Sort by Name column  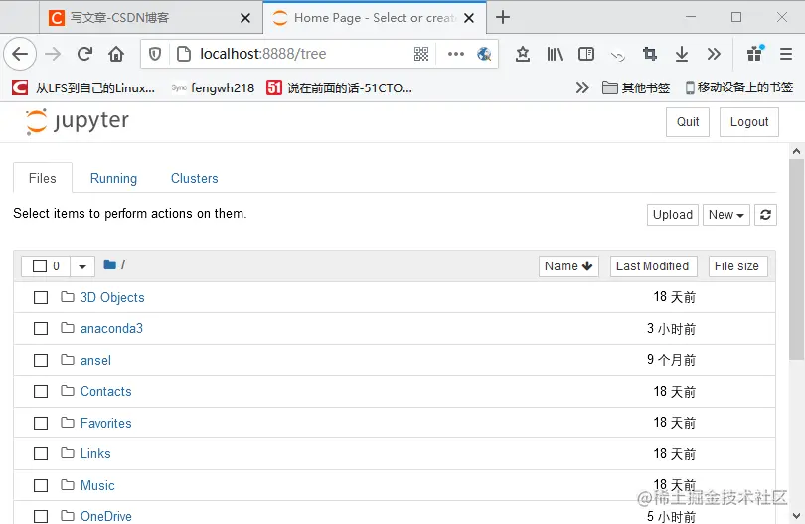[568, 266]
